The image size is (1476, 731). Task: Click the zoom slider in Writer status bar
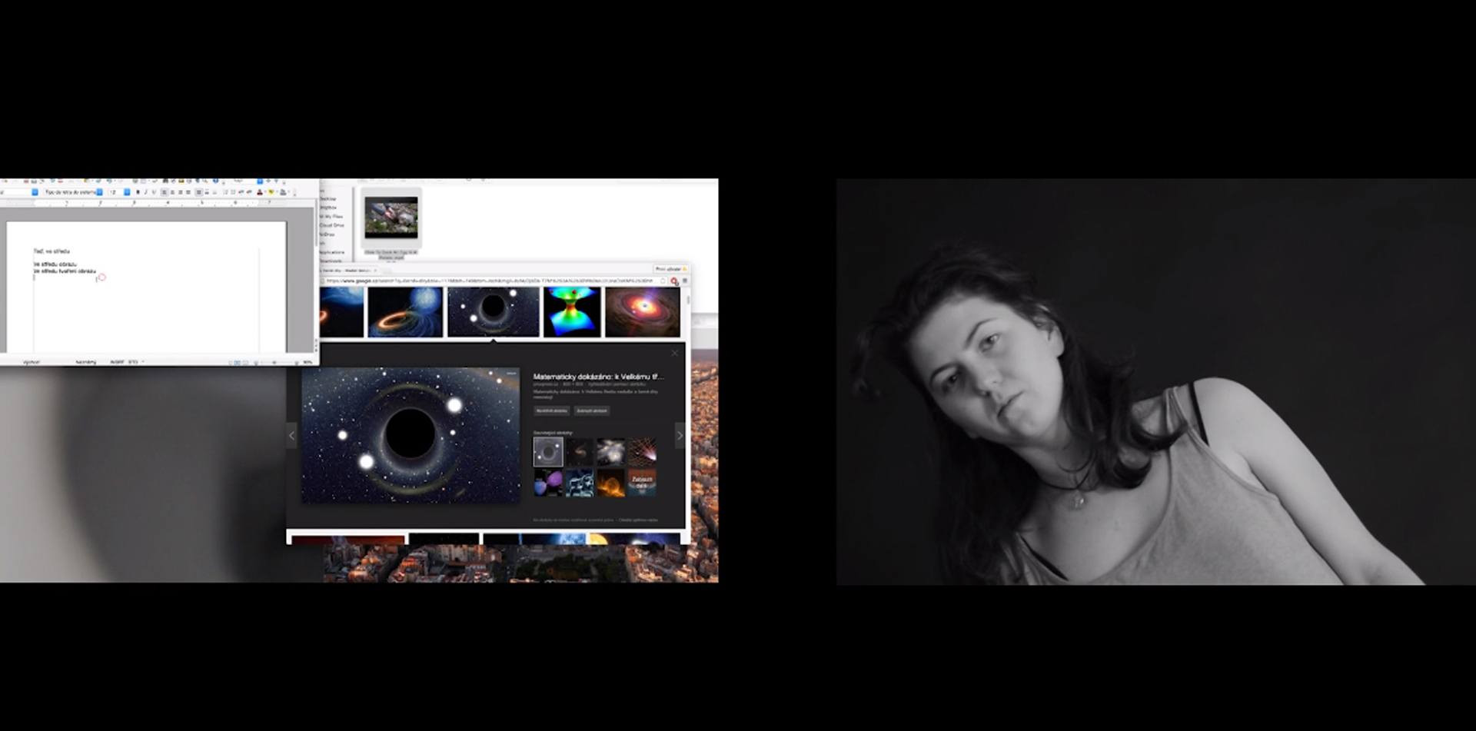274,362
